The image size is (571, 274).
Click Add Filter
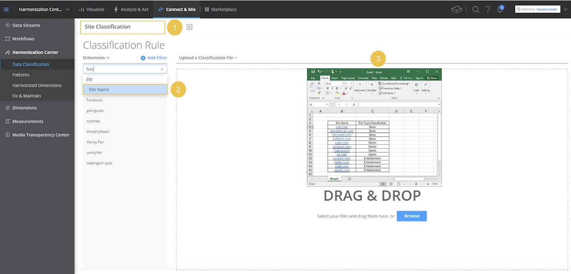click(x=154, y=57)
